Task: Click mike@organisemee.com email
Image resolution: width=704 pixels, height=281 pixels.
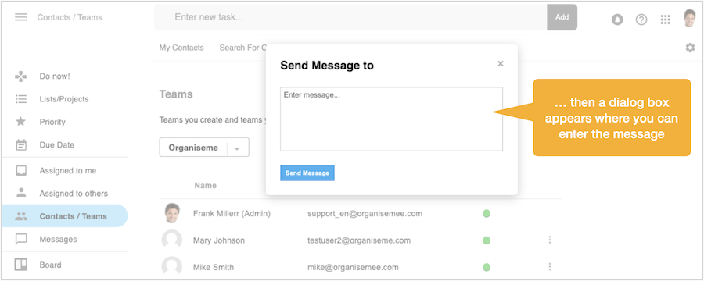Action: click(353, 268)
